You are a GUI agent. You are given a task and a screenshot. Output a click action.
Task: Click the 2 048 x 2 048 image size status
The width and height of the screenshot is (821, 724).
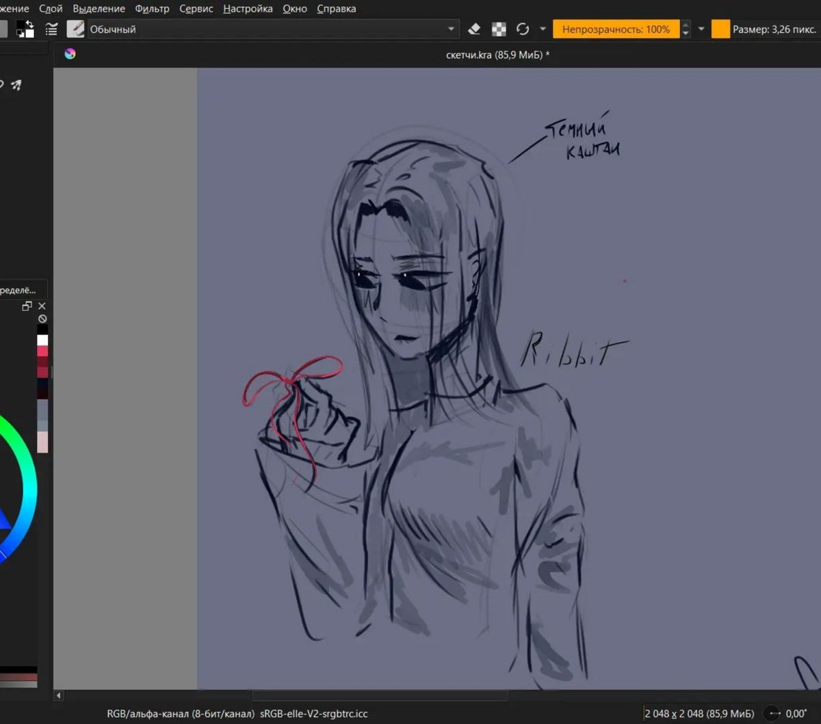pyautogui.click(x=699, y=714)
